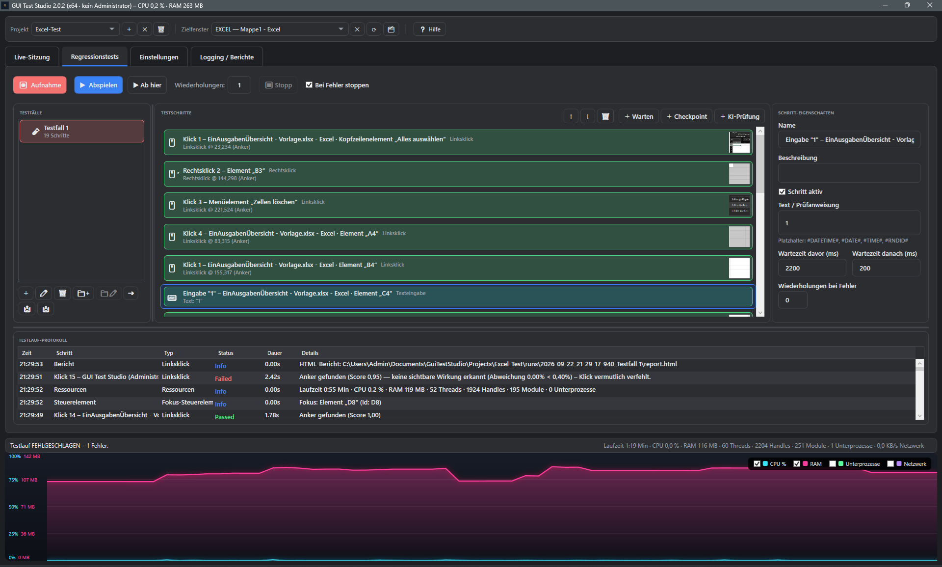
Task: Refresh the target window list
Action: (374, 29)
